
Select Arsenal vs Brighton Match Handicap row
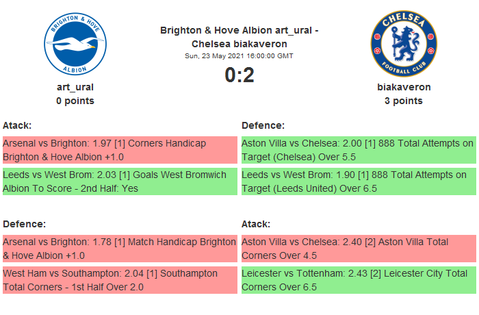pos(120,249)
